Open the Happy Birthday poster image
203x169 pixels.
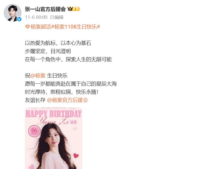point(54,138)
